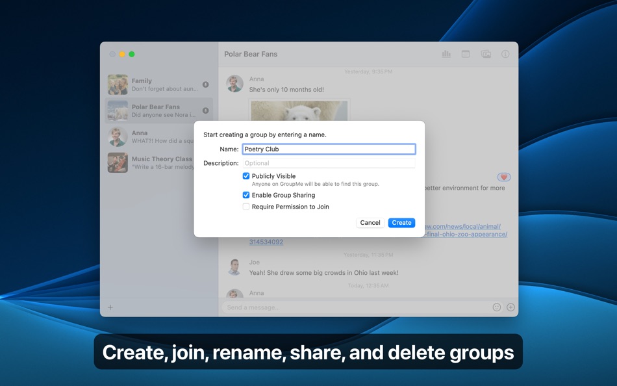The width and height of the screenshot is (617, 386).
Task: Open the 314534092 link in chat
Action: [266, 242]
